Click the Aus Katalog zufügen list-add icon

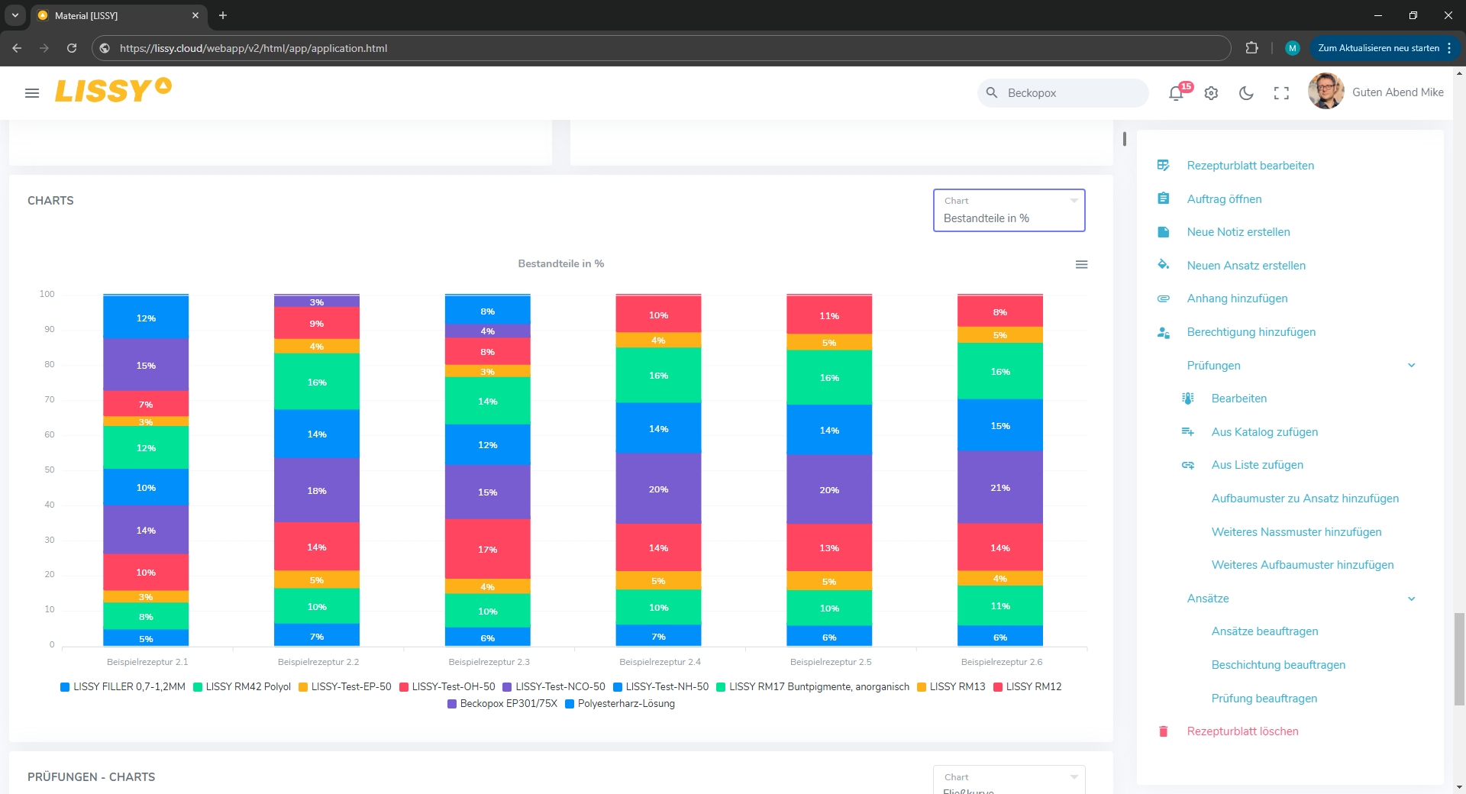(x=1188, y=432)
